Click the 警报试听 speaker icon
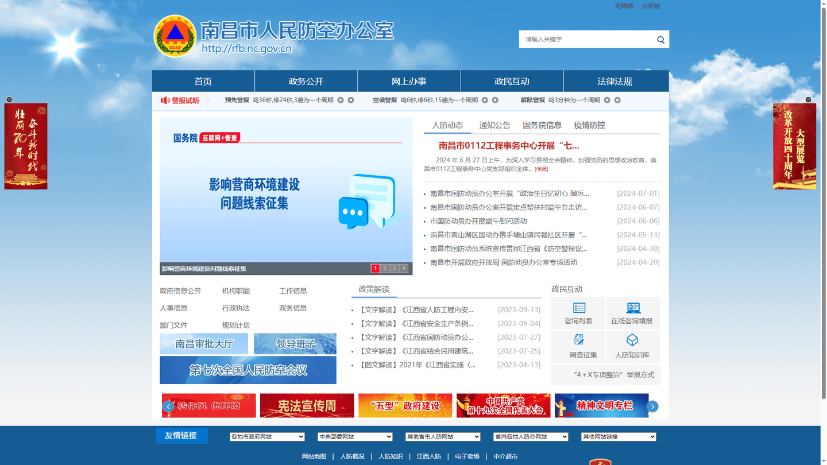Image resolution: width=827 pixels, height=465 pixels. tap(165, 100)
